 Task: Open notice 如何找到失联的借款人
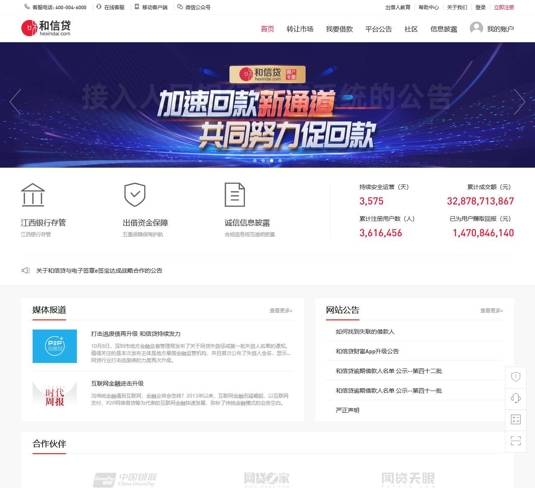pyautogui.click(x=365, y=332)
